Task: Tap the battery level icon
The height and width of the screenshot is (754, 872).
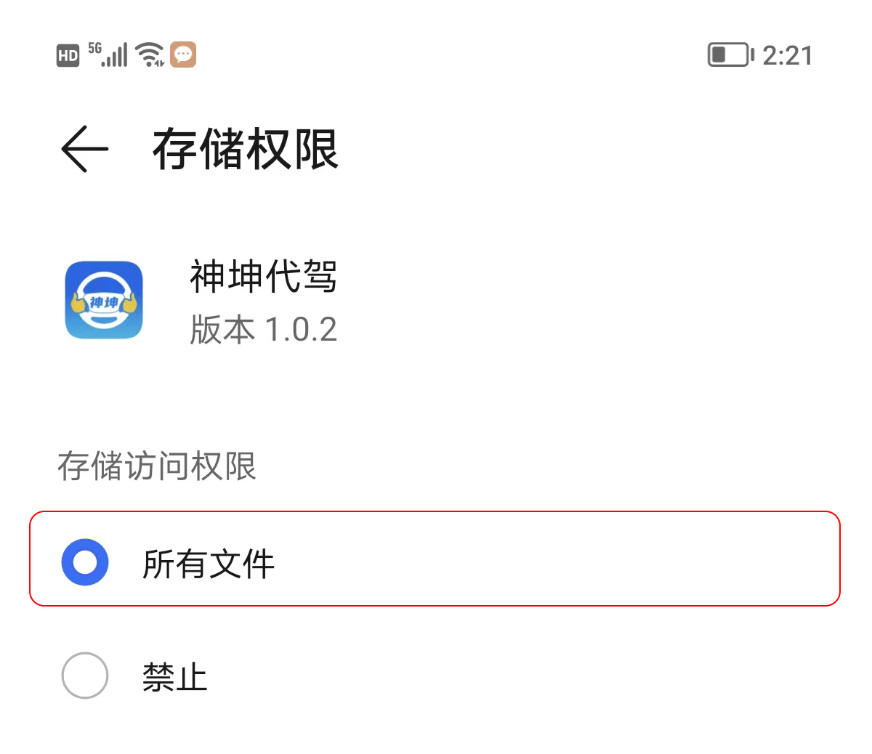Action: (730, 55)
